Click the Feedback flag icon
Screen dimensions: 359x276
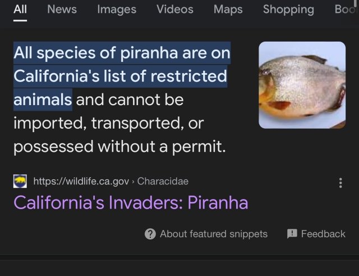click(x=292, y=234)
